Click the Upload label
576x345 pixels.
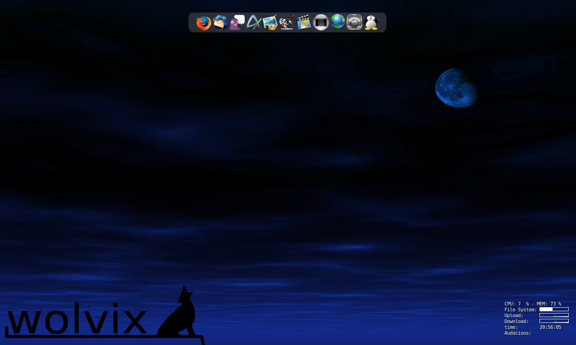[514, 315]
